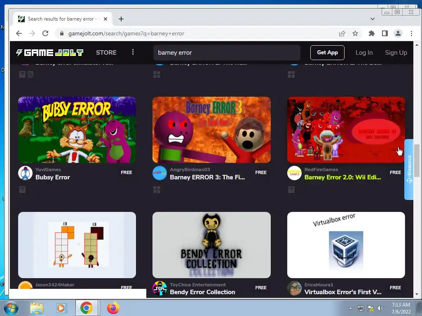Click Windows icon under Barney ERROR 3
422x316 pixels.
click(157, 190)
